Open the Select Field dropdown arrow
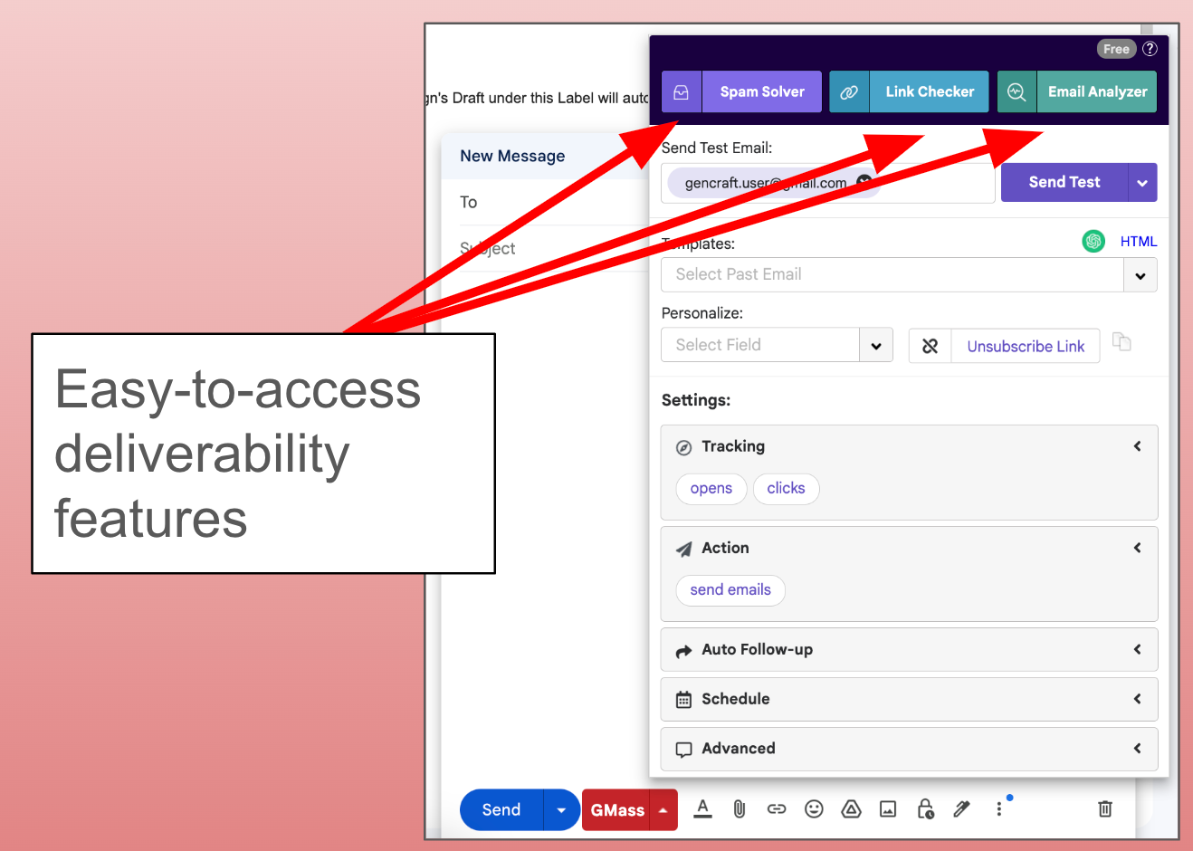1193x851 pixels. pyautogui.click(x=876, y=346)
